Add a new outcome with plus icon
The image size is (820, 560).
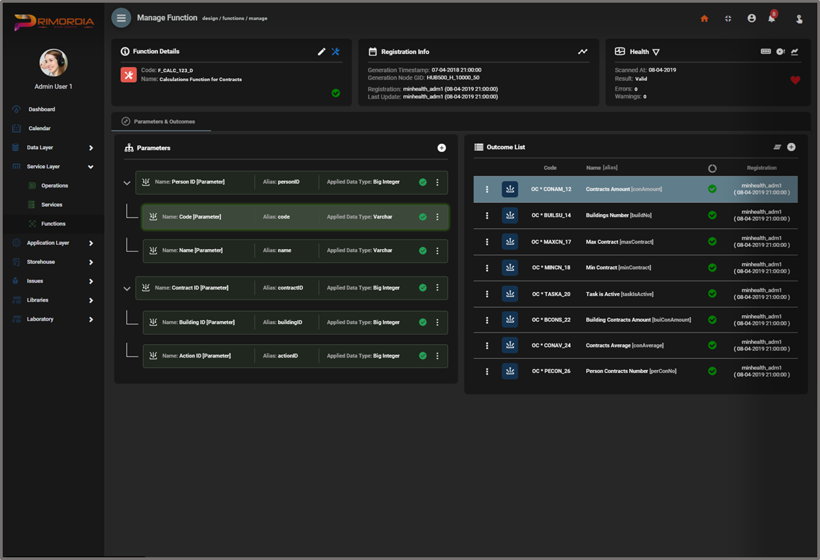pos(791,147)
